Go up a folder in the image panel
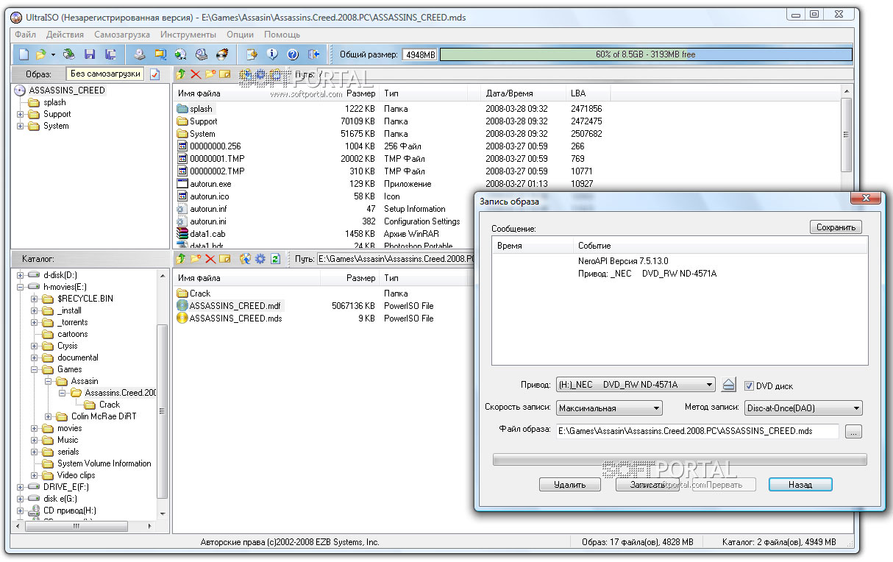The width and height of the screenshot is (893, 562). click(181, 74)
